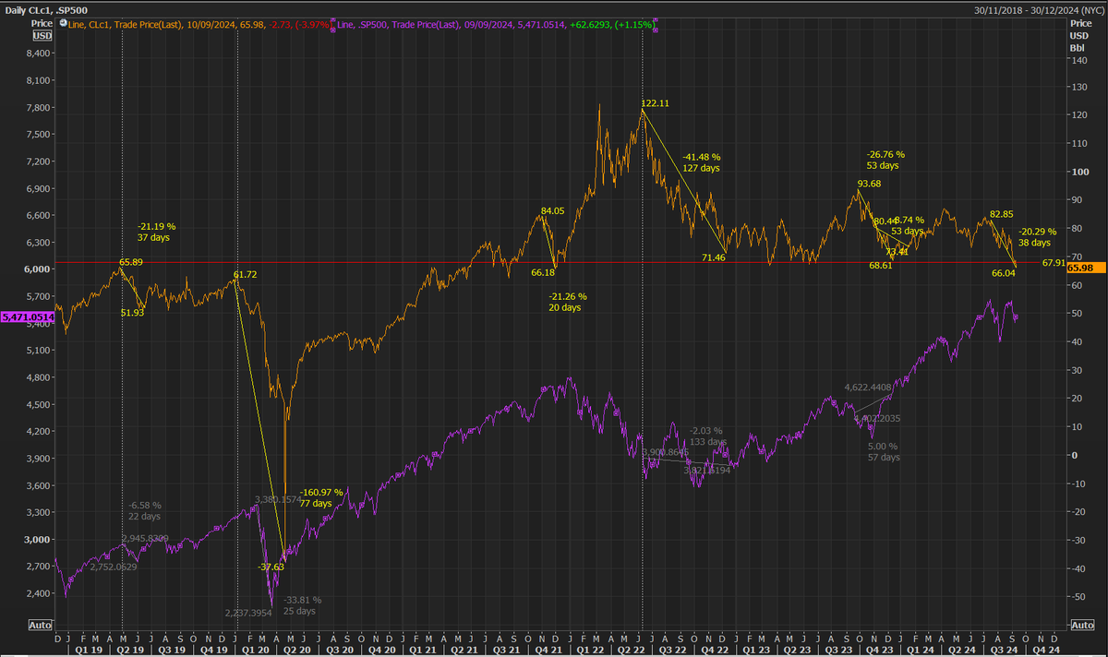Click the -41.48 % 127 days annotation

click(702, 162)
